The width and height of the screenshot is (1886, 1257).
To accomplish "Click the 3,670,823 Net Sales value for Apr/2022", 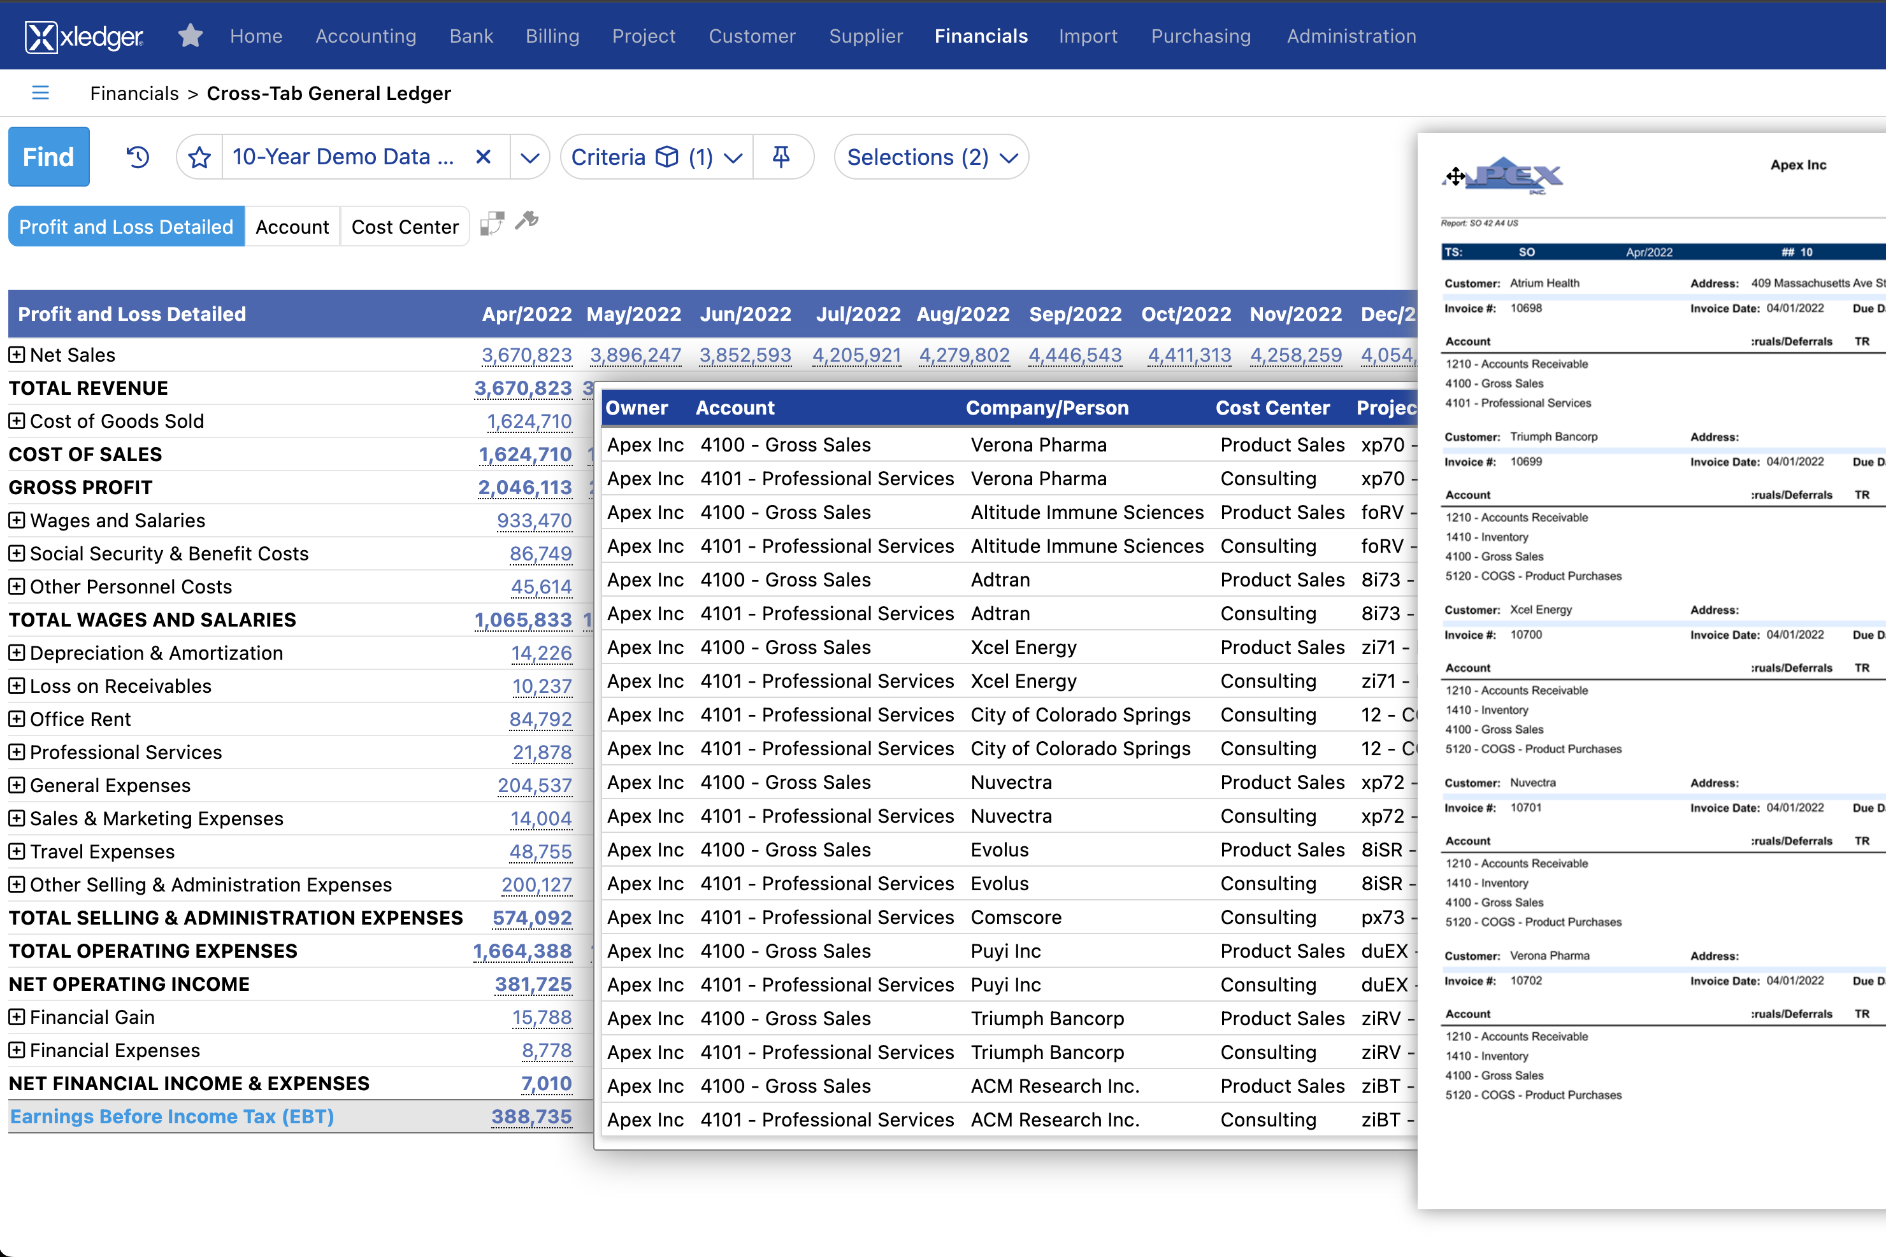I will click(x=527, y=354).
